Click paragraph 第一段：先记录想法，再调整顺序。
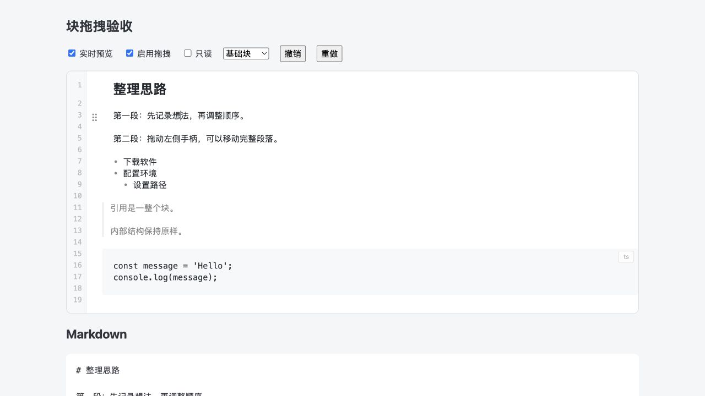 pyautogui.click(x=179, y=116)
